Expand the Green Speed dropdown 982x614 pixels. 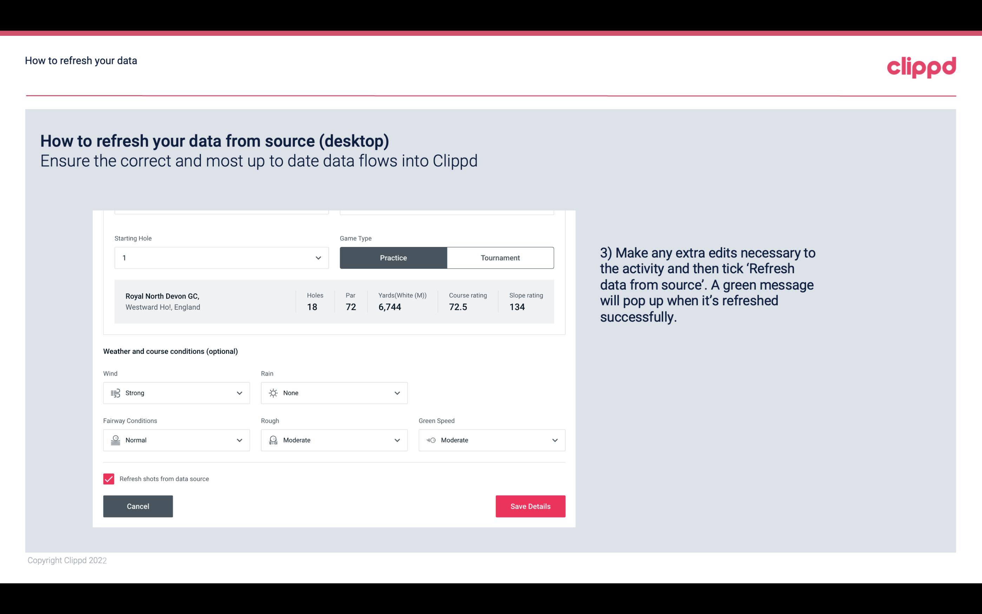(x=555, y=440)
